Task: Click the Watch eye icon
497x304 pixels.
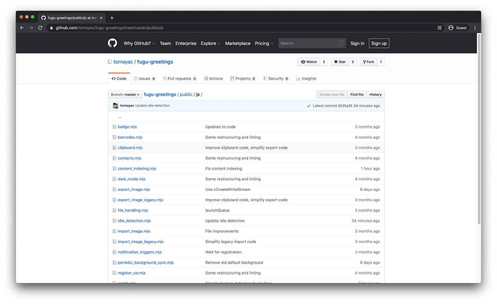Action: pyautogui.click(x=304, y=62)
